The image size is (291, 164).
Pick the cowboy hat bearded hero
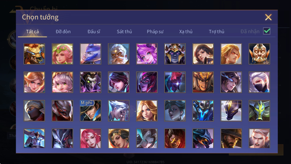pyautogui.click(x=231, y=138)
